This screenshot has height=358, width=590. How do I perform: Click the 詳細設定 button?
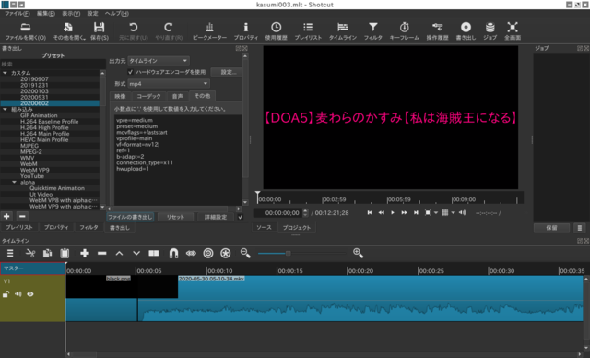(216, 217)
